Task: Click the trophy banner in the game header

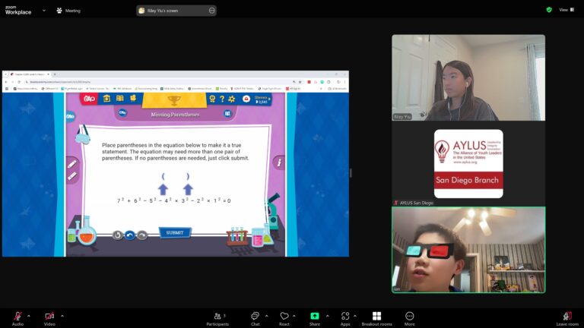Action: tap(174, 100)
